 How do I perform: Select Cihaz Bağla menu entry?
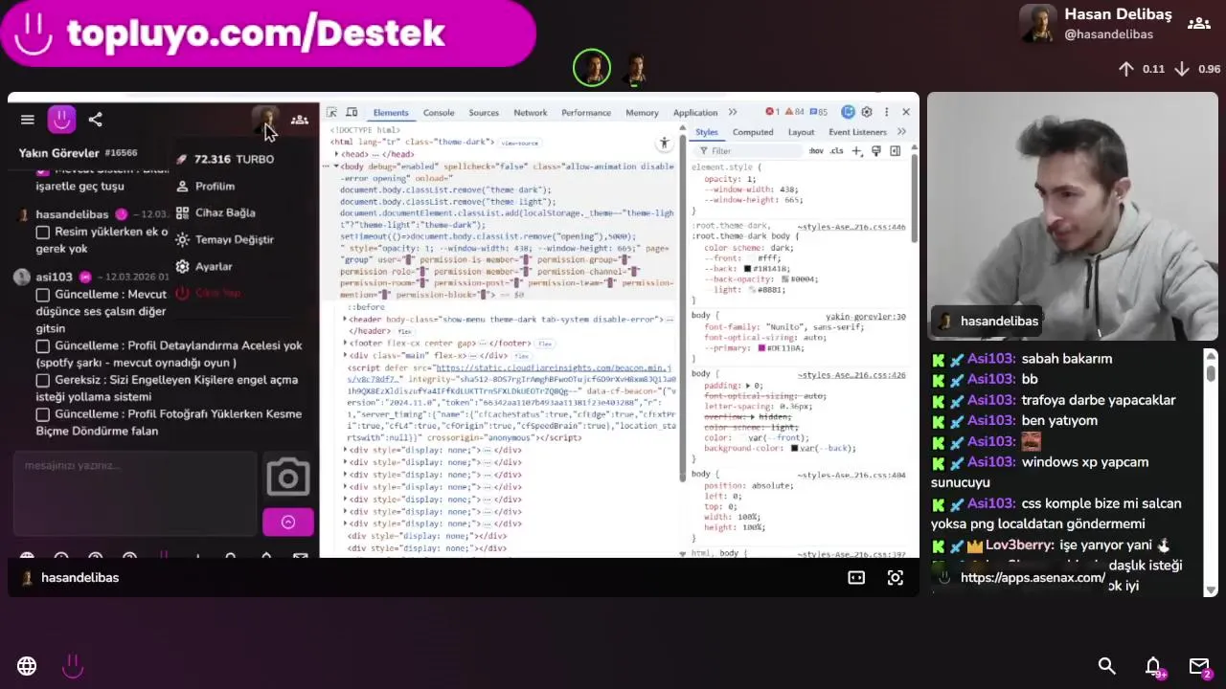[x=225, y=212]
